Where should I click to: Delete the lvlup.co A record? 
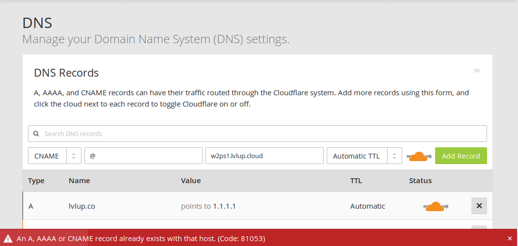pyautogui.click(x=479, y=206)
